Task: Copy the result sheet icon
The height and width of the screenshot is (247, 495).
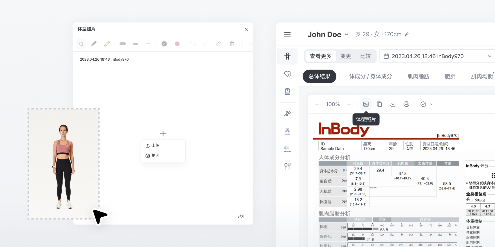Action: [x=379, y=104]
